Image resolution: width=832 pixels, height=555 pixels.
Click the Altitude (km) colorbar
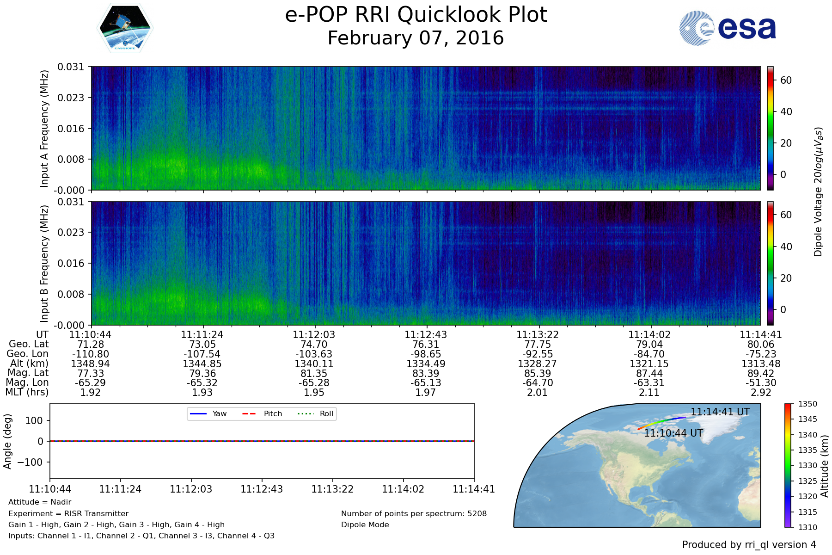[788, 465]
